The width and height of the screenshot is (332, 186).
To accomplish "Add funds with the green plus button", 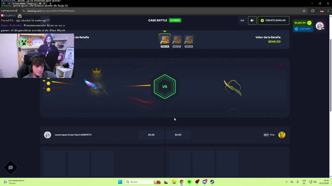I will click(x=309, y=23).
